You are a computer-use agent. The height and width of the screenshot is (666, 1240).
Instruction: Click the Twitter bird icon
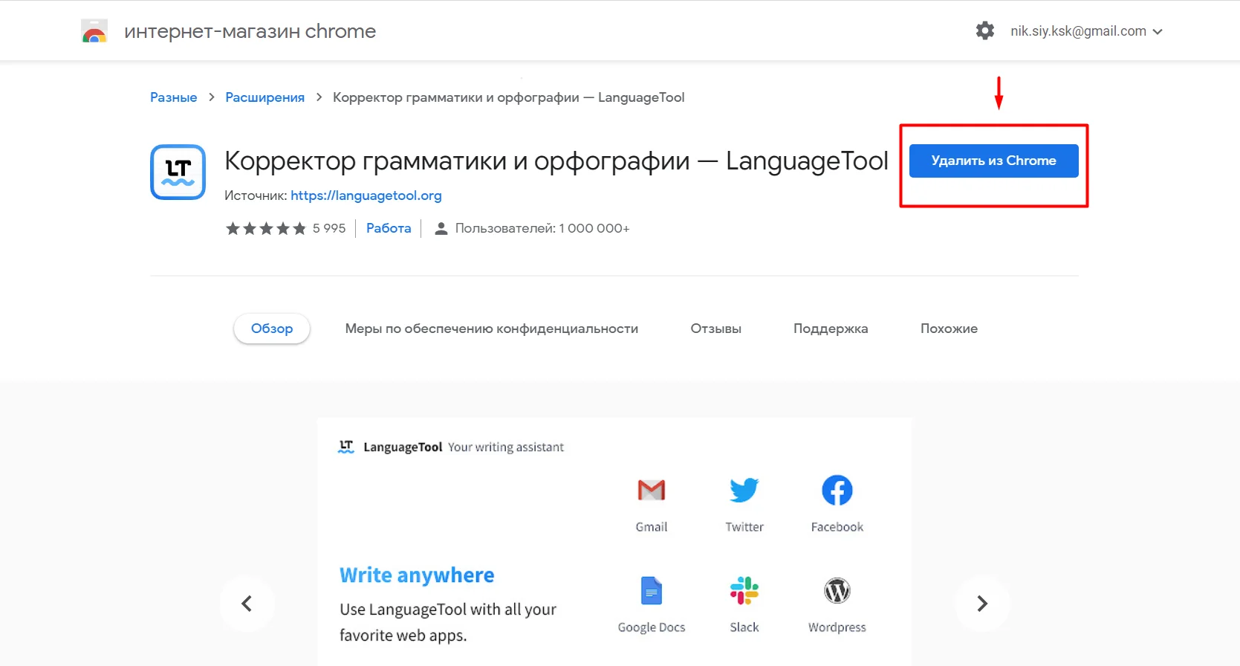pyautogui.click(x=744, y=490)
